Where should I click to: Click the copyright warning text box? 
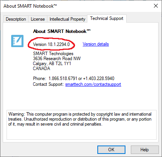click(x=82, y=125)
